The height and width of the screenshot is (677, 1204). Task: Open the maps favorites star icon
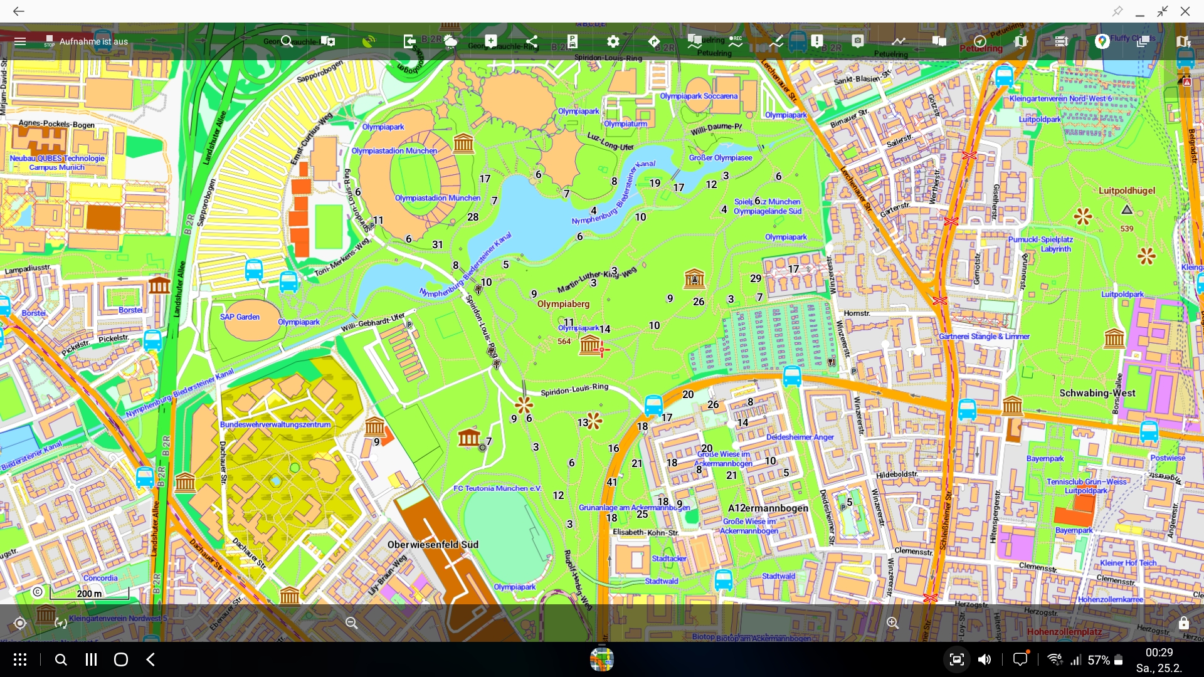pos(328,41)
